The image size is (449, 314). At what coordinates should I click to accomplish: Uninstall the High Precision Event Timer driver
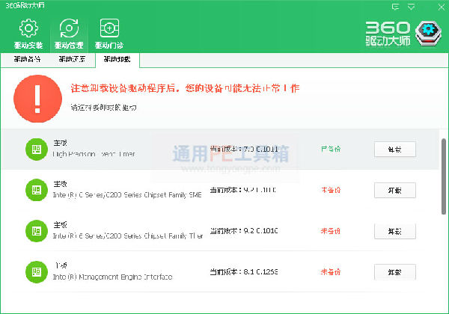395,150
